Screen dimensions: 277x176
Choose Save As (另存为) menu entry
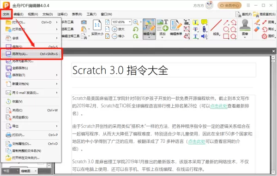pyautogui.click(x=31, y=54)
